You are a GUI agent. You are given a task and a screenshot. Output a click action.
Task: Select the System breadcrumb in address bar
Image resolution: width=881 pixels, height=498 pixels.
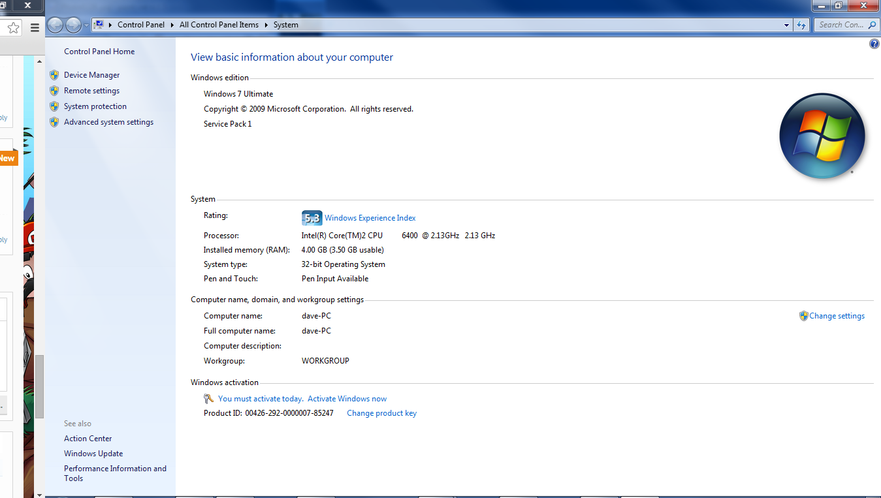(x=286, y=25)
